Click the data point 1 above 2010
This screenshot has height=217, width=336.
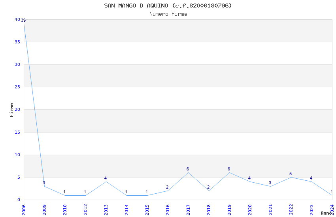(64, 192)
